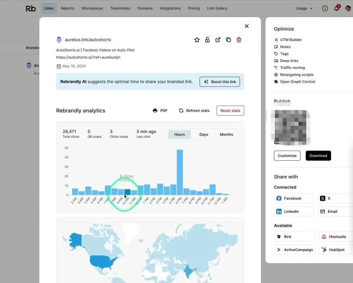Delete link with red trash icon
The image size is (353, 283).
(239, 40)
